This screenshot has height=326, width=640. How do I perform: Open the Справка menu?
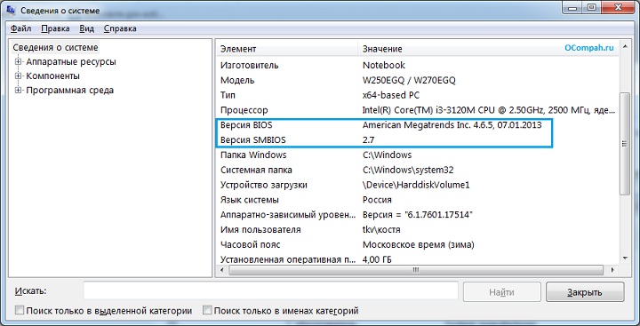coord(120,28)
